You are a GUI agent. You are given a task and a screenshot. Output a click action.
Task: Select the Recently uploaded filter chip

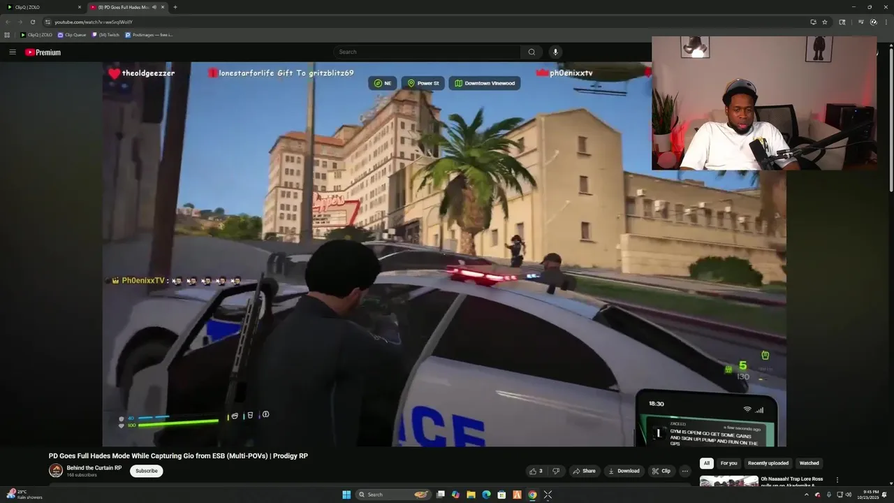(768, 463)
